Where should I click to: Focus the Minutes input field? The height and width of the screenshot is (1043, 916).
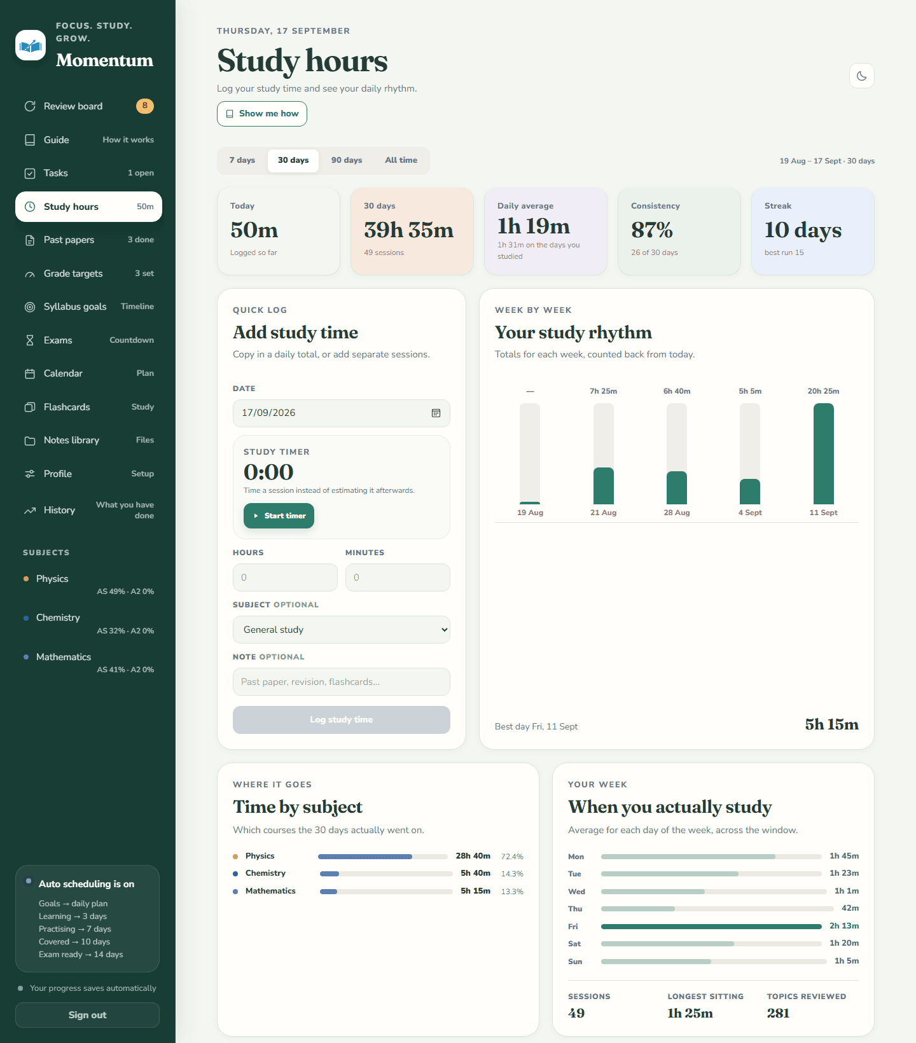398,577
